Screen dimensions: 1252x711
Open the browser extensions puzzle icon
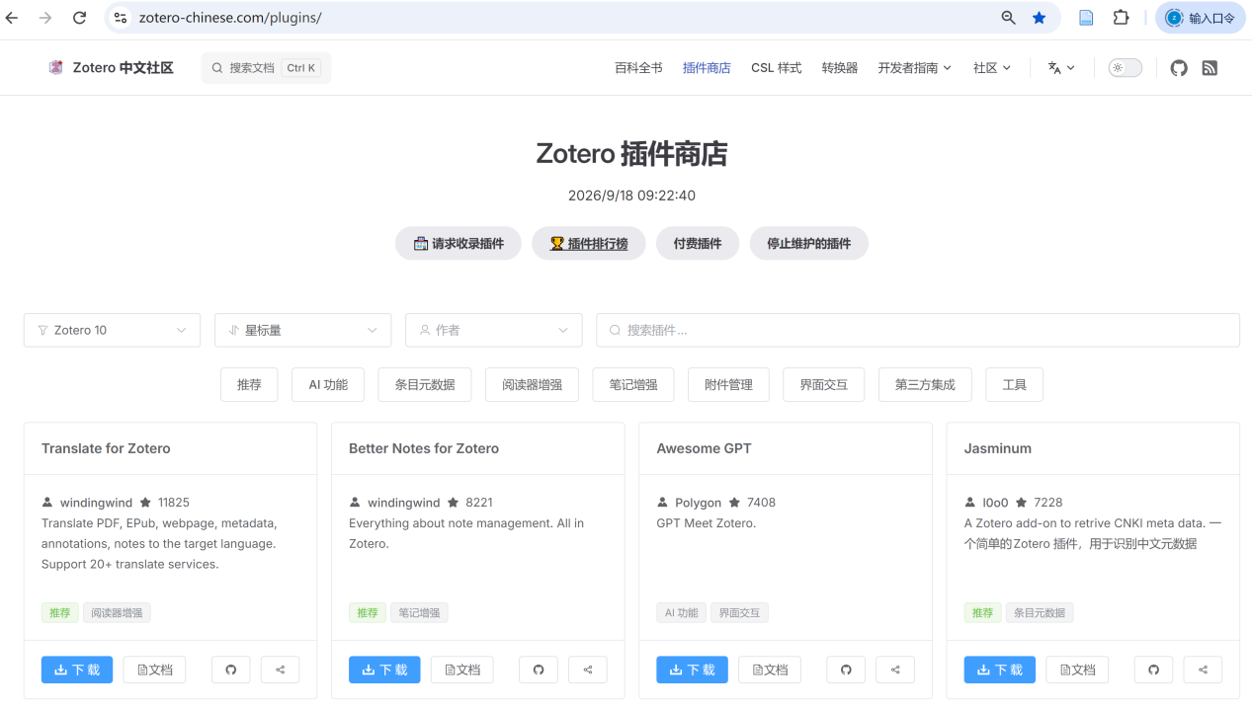[x=1121, y=18]
